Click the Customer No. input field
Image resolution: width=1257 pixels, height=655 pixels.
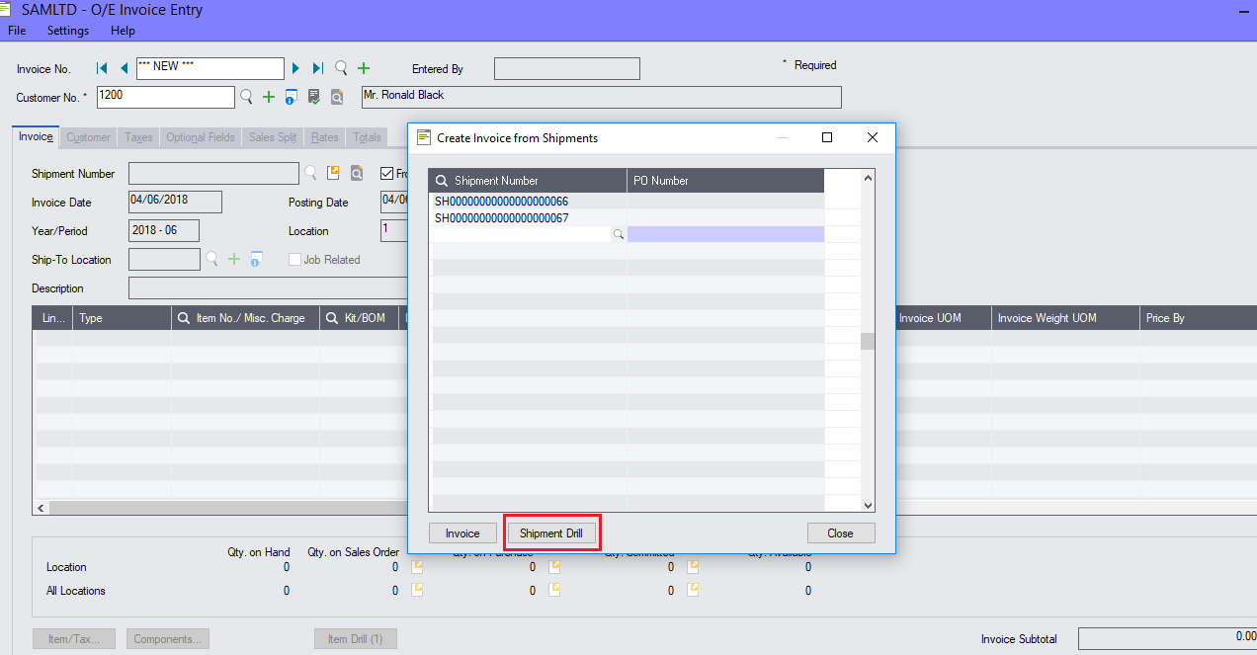[165, 97]
